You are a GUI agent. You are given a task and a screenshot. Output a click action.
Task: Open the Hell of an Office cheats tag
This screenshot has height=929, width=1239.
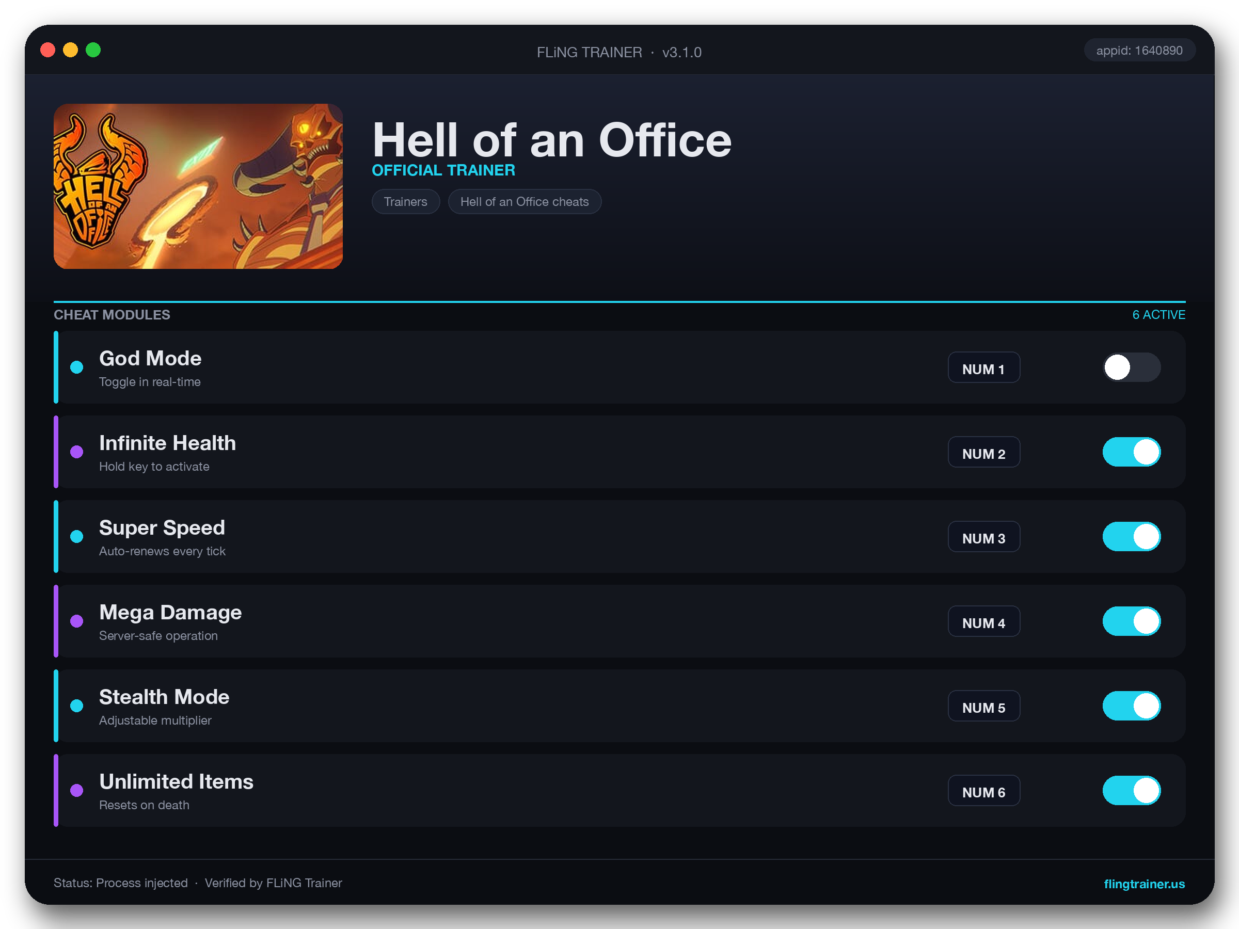525,202
